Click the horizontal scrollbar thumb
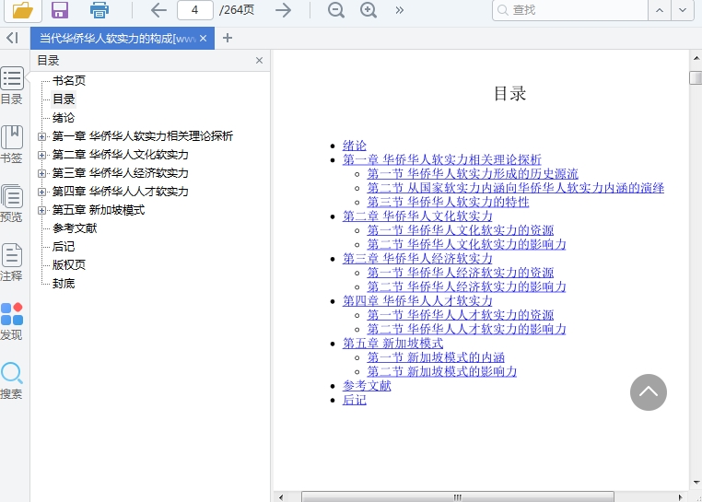 point(458,497)
